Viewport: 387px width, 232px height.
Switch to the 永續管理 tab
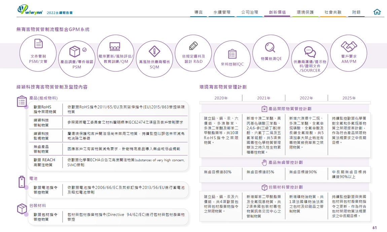222,12
